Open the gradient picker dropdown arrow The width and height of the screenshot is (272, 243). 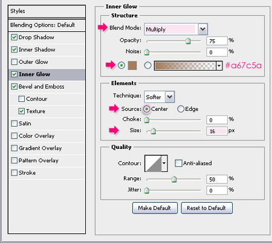click(x=219, y=66)
